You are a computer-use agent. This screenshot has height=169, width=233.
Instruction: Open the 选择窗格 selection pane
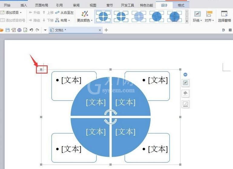point(225,16)
